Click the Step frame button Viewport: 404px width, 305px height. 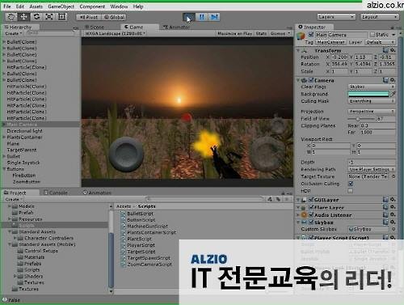pyautogui.click(x=214, y=17)
